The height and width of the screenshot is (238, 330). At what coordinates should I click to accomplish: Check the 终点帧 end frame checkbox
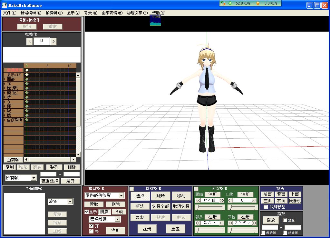click(285, 233)
